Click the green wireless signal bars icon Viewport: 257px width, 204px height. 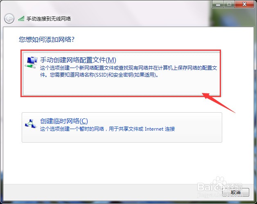(21, 18)
